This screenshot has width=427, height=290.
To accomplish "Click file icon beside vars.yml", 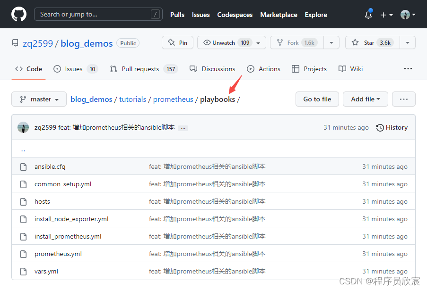I will pos(24,271).
